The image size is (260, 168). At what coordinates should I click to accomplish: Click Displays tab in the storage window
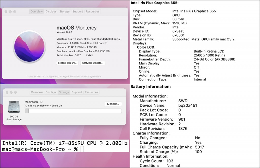point(51,92)
